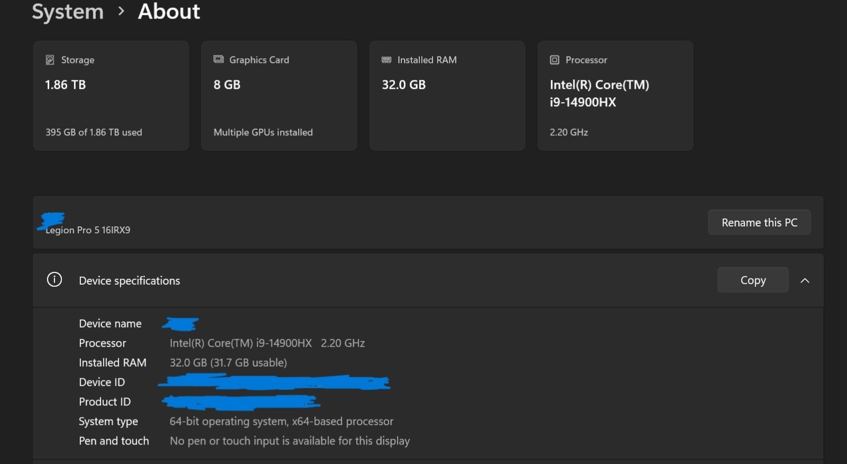Click the breadcrumb chevron separator
This screenshot has width=847, height=464.
coord(121,11)
